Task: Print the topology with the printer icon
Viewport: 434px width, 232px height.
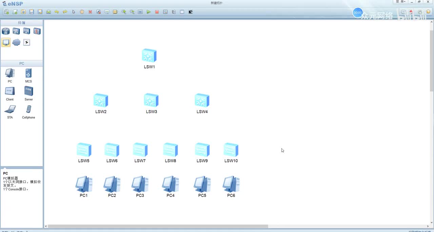Action: coord(48,12)
